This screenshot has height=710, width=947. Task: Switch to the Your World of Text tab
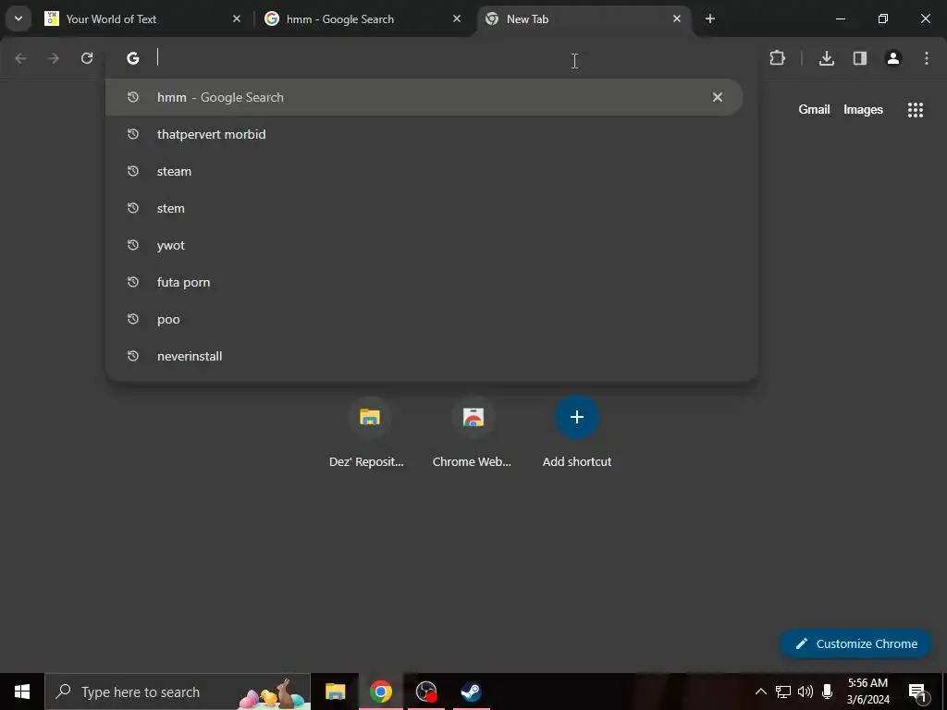click(x=143, y=18)
